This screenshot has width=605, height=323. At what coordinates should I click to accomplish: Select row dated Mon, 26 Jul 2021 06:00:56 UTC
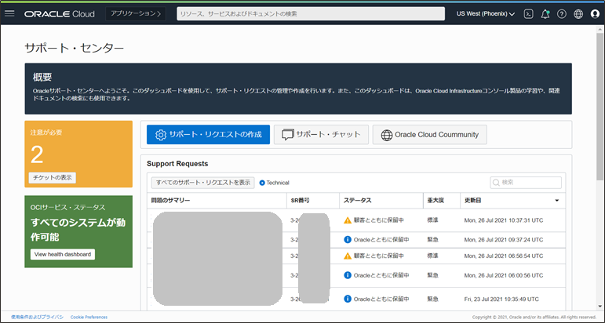356,275
